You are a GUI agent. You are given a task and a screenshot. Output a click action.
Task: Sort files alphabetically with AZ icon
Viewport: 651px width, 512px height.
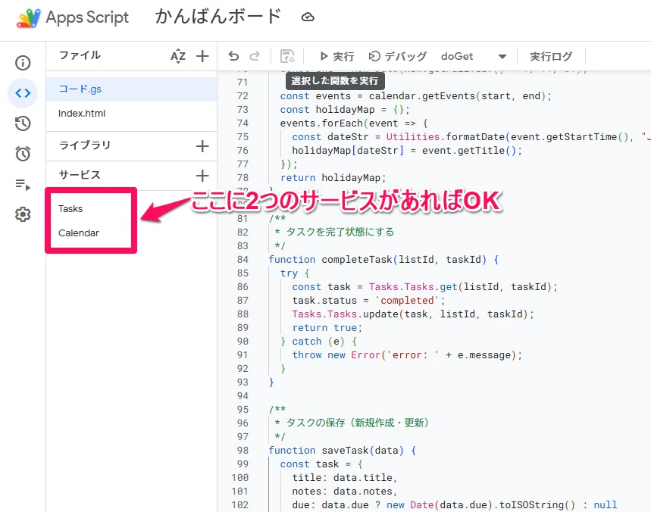coord(178,56)
